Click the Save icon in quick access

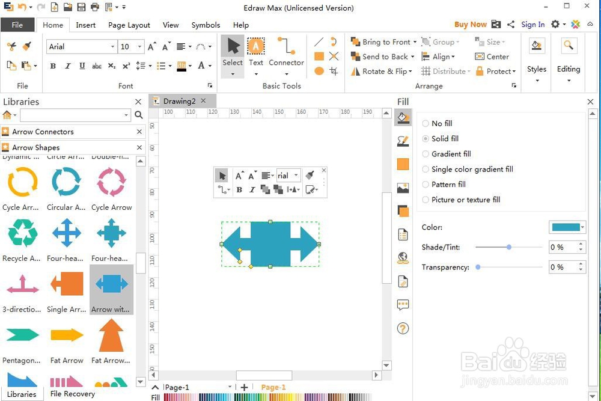(81, 7)
